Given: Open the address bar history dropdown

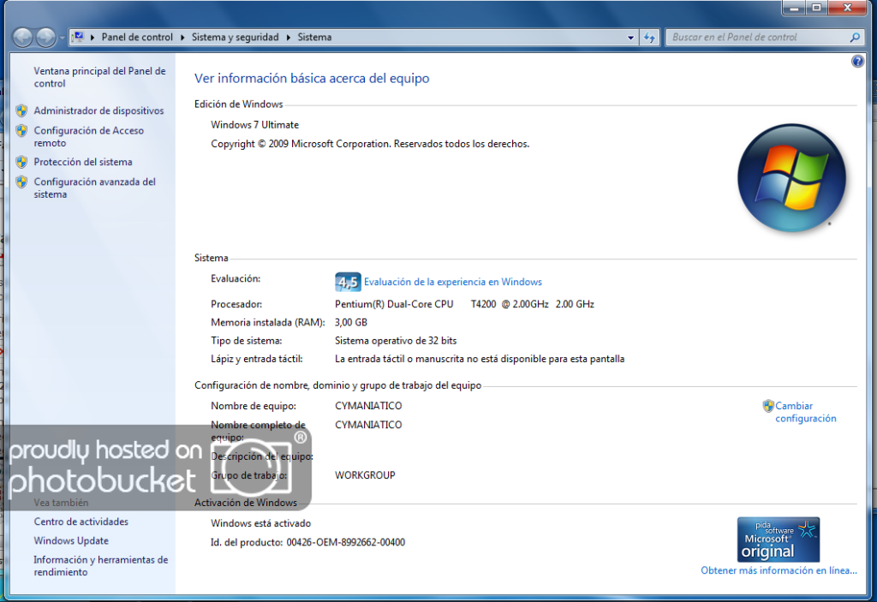Looking at the screenshot, I should (x=630, y=38).
